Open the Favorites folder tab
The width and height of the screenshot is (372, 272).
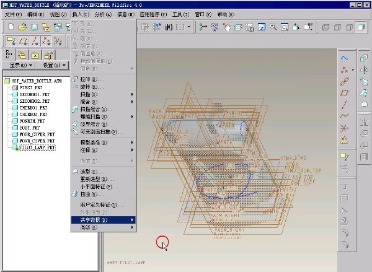(35, 55)
